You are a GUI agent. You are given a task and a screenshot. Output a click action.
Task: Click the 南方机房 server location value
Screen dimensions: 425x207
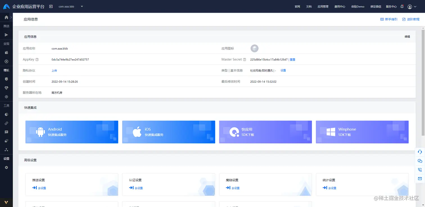click(57, 93)
